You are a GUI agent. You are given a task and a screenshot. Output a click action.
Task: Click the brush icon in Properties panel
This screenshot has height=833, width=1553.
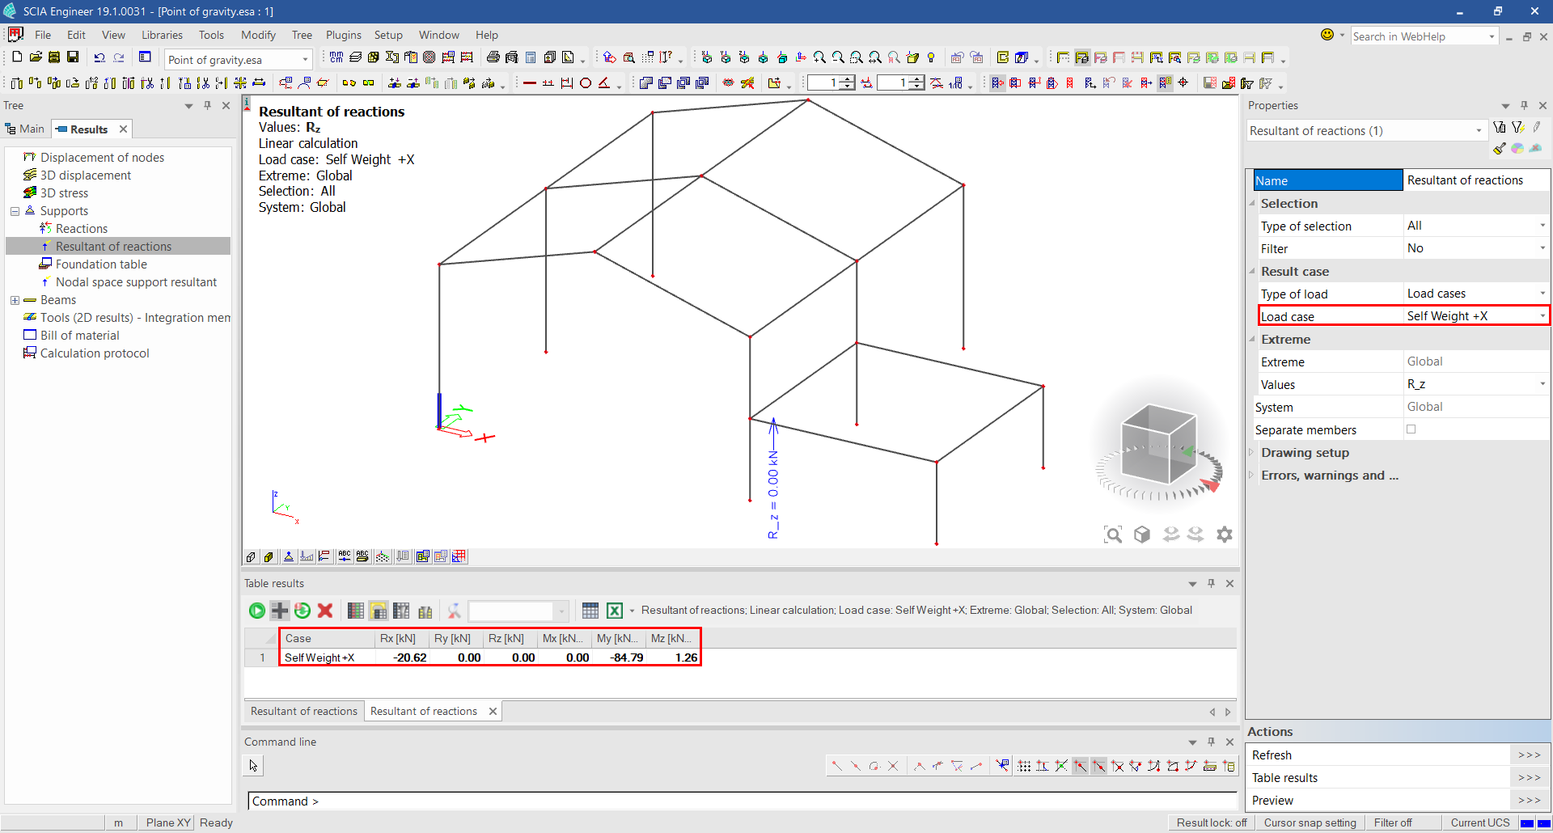1499,148
